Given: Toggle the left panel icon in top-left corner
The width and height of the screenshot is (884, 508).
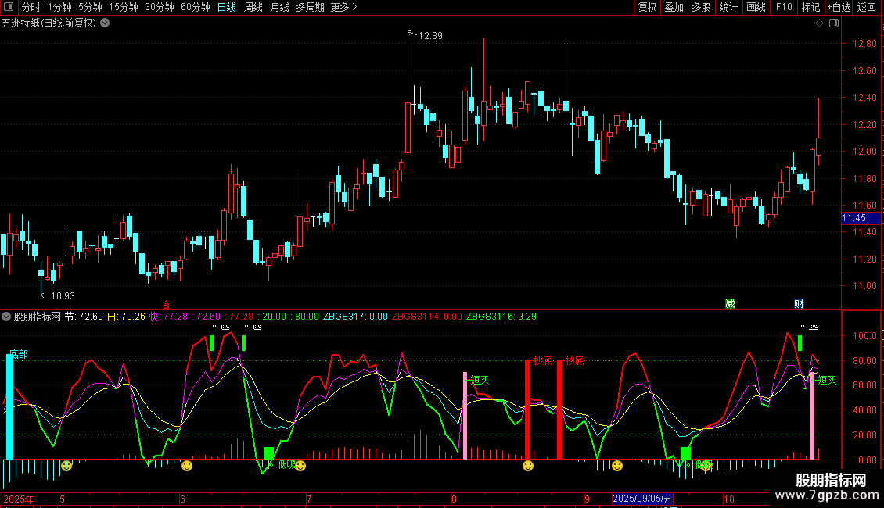Looking at the screenshot, I should point(9,7).
